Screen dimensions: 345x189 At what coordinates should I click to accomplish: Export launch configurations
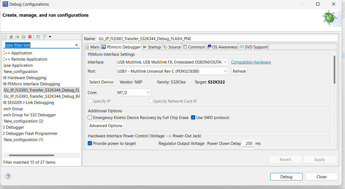coord(17,37)
